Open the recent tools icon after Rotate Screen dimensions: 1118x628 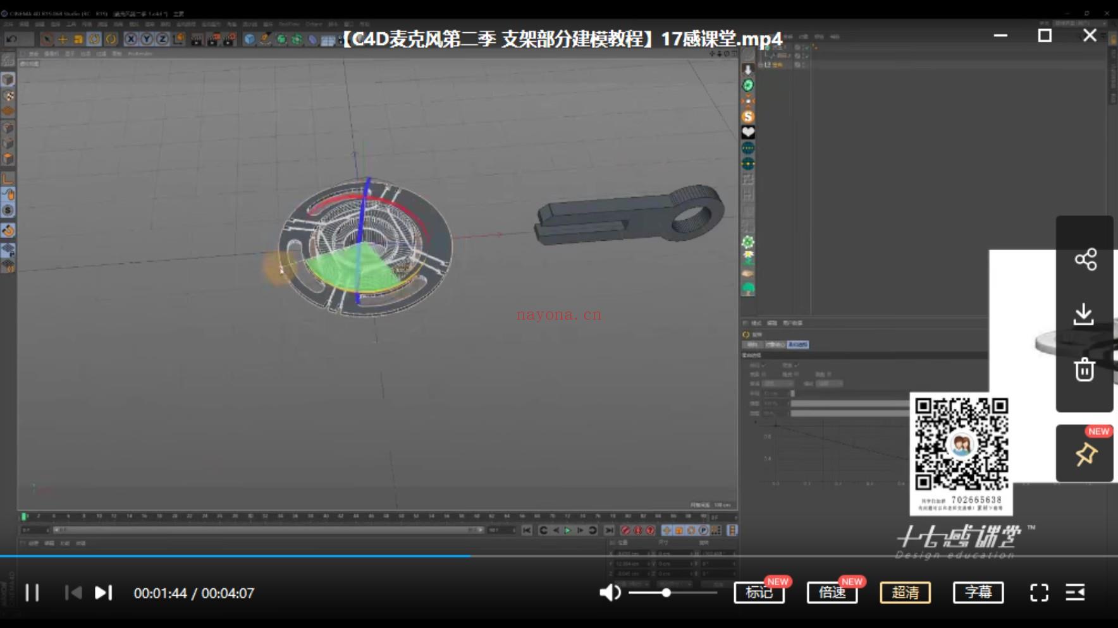tap(111, 39)
